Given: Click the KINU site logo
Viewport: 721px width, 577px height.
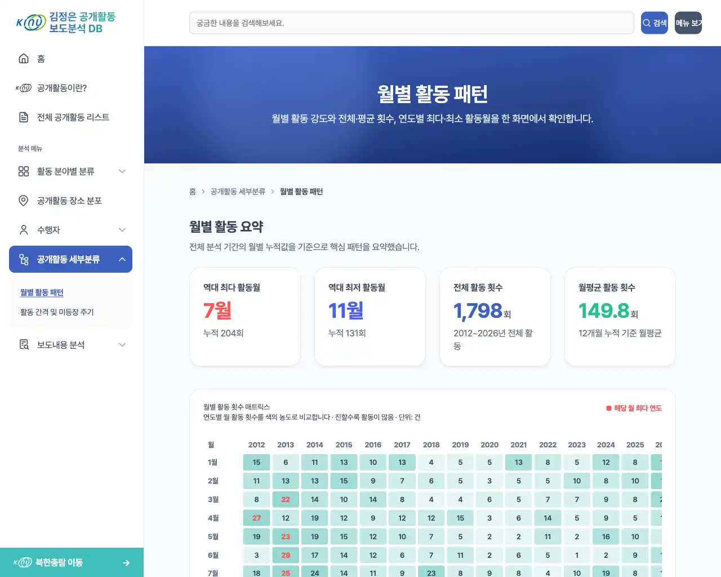Looking at the screenshot, I should click(66, 23).
